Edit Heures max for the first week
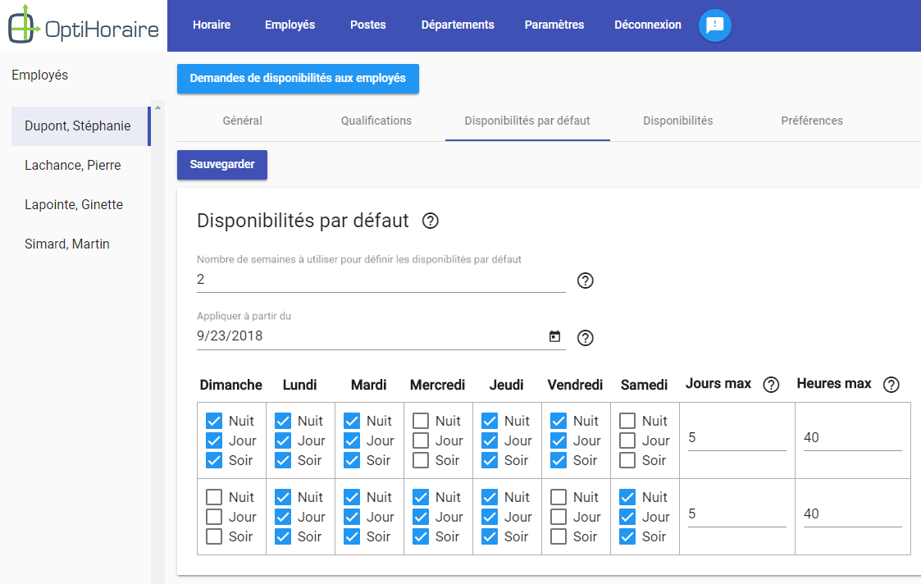The width and height of the screenshot is (921, 584). [852, 438]
